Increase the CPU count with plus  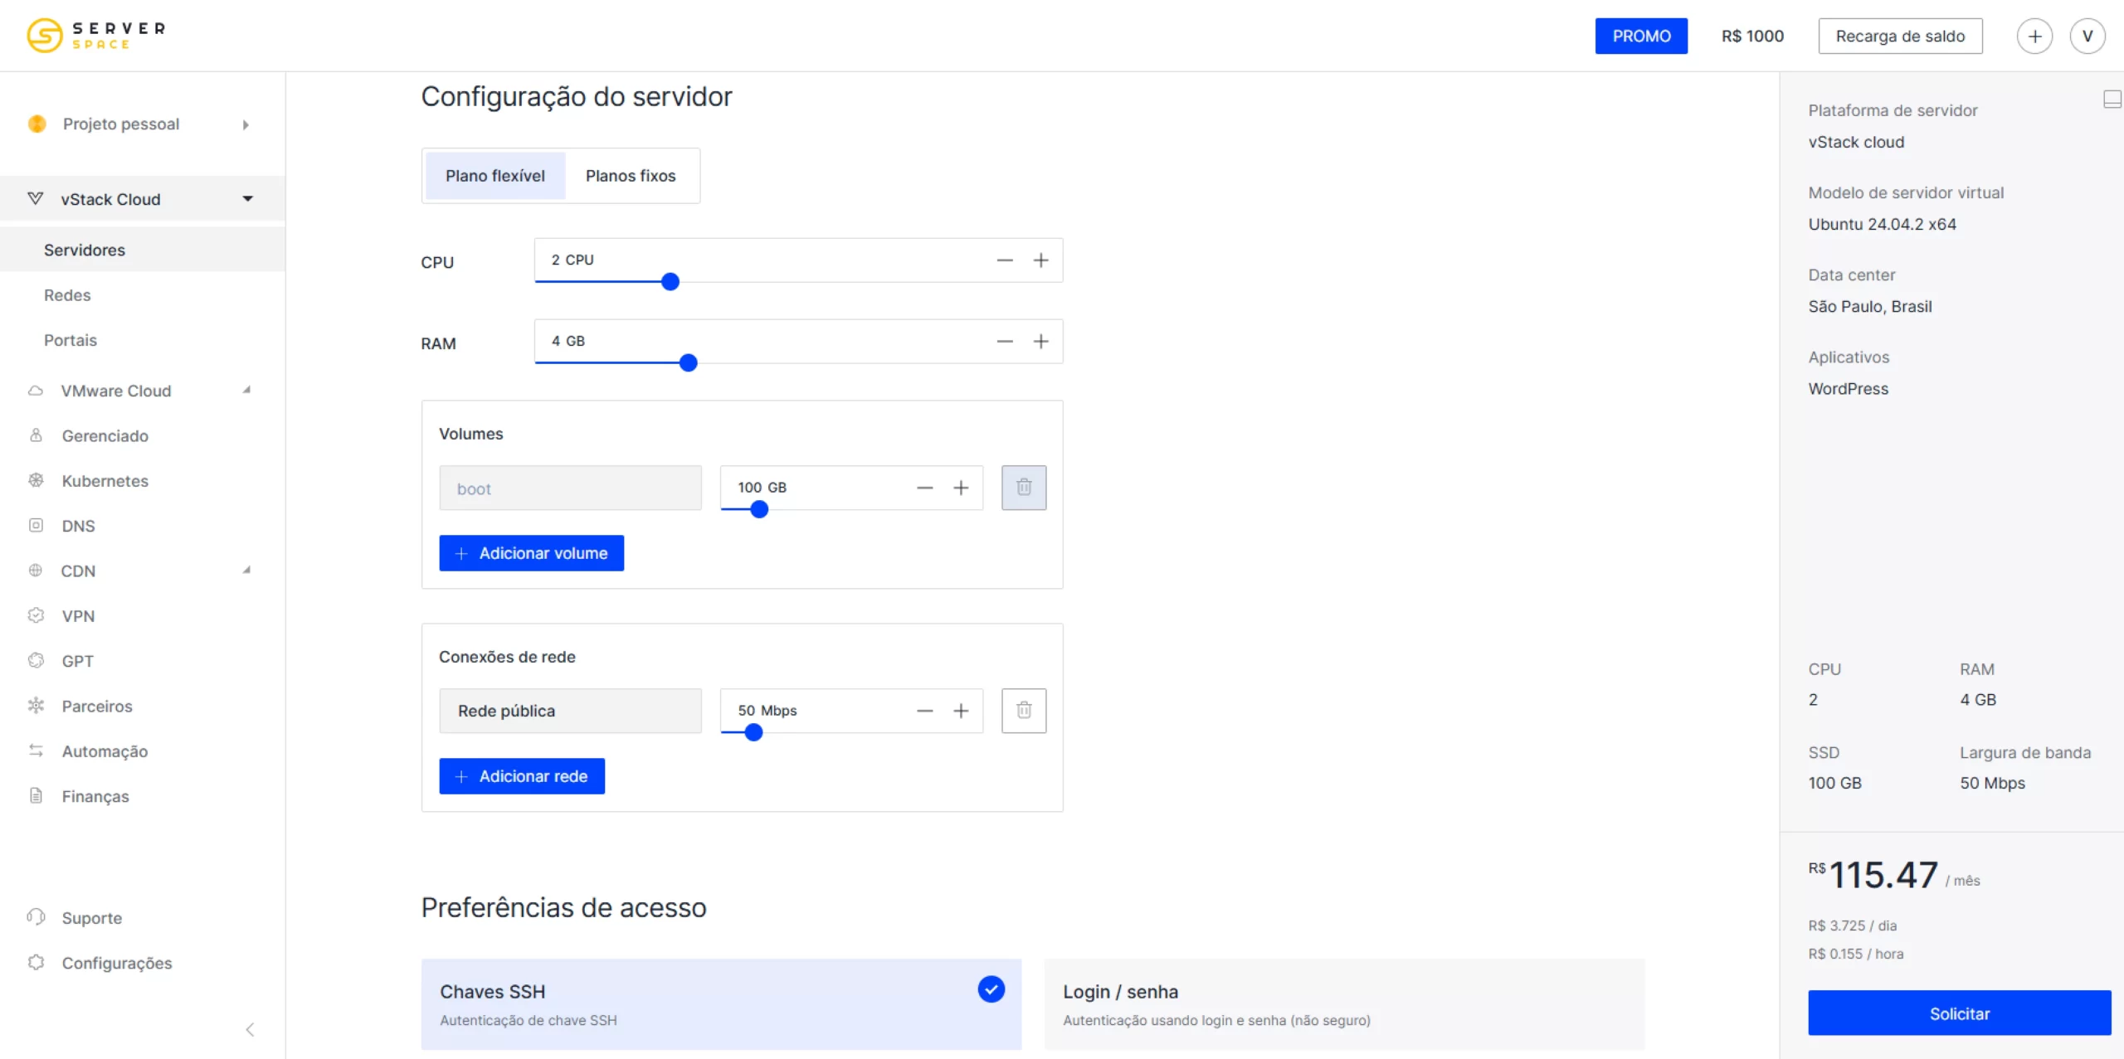click(x=1040, y=260)
